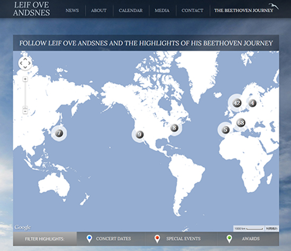Select The Beethoven Journey nav item

pos(243,11)
